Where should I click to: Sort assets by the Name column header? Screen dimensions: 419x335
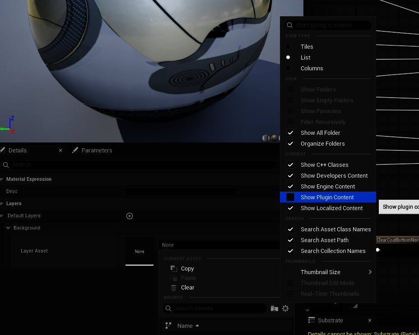185,326
